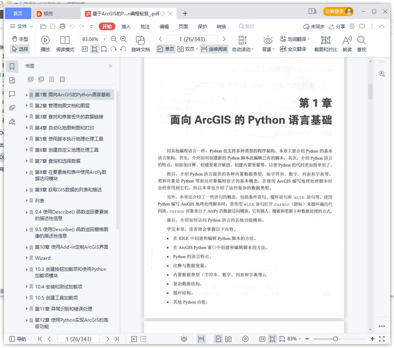394x348 pixels.
Task: Click the Print icon in the quick toolbar
Action: click(62, 26)
